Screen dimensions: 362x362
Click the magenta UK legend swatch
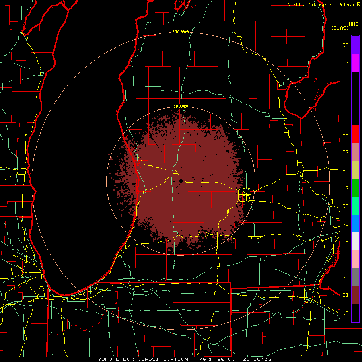click(x=355, y=63)
